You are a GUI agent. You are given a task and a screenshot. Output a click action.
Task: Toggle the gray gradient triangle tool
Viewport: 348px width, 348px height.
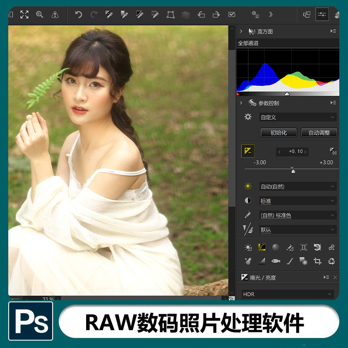click(x=262, y=261)
